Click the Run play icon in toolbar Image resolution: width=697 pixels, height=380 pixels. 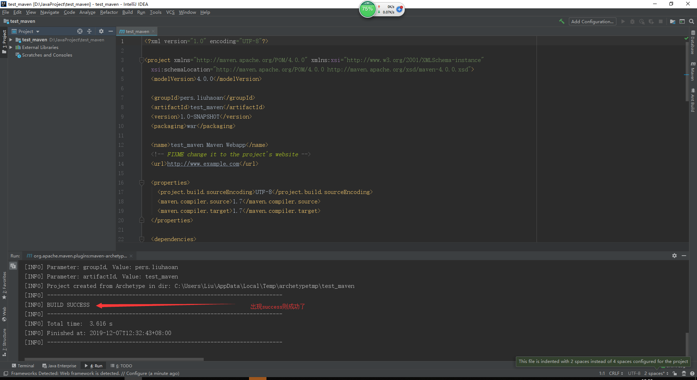(x=623, y=21)
